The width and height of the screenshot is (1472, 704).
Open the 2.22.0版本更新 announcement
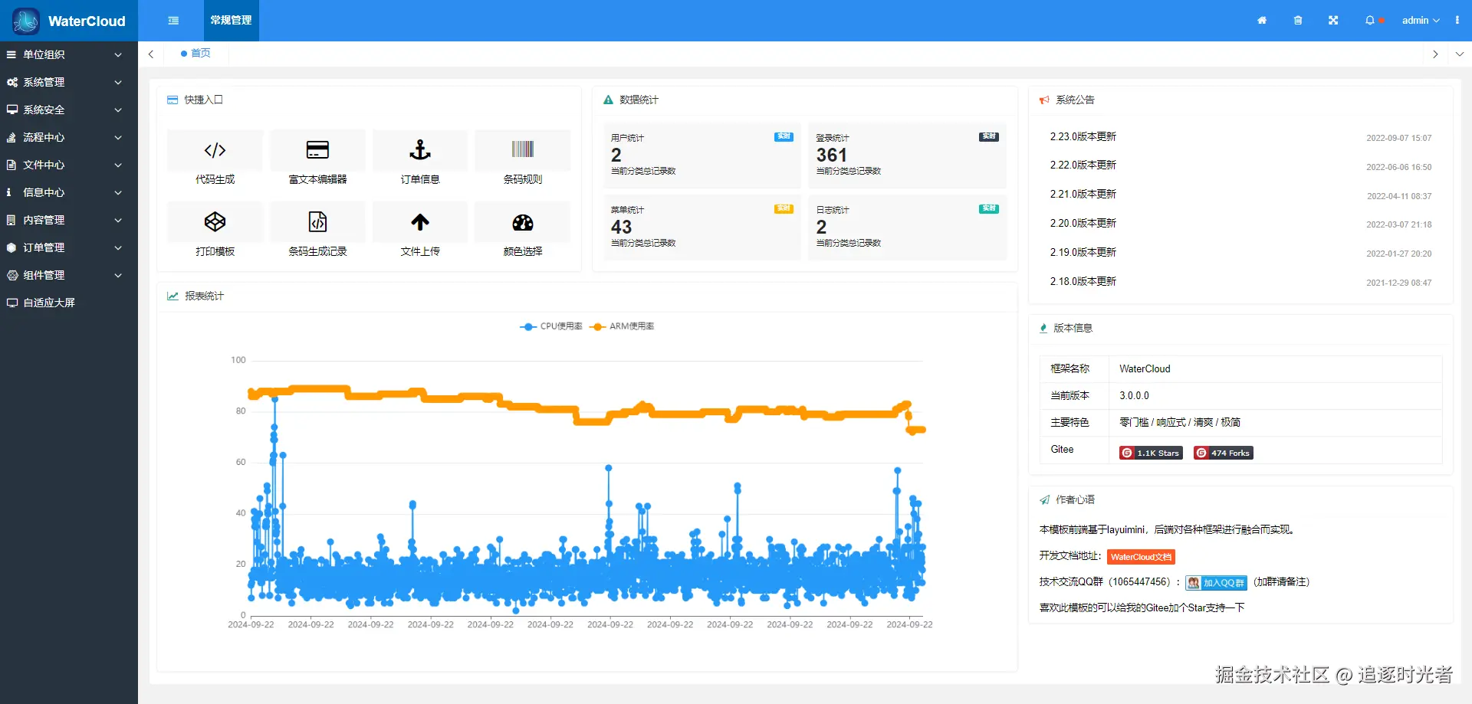tap(1083, 165)
